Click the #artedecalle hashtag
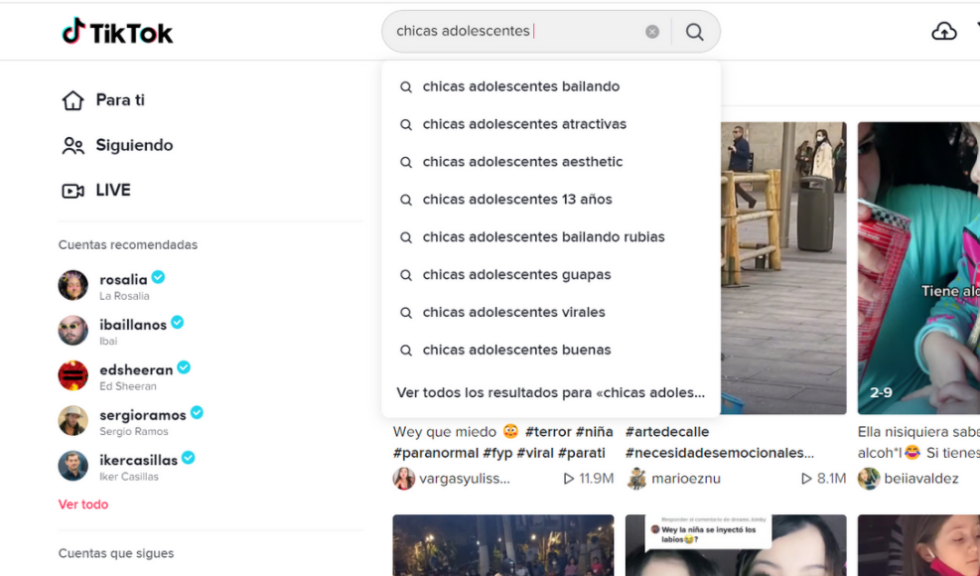The width and height of the screenshot is (980, 576). click(667, 432)
